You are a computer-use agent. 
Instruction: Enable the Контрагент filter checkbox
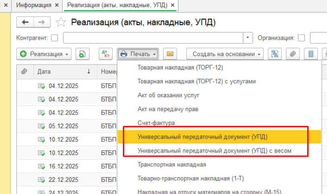(55, 38)
